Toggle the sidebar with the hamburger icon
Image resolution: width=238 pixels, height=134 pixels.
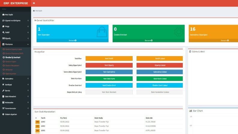[34, 3]
